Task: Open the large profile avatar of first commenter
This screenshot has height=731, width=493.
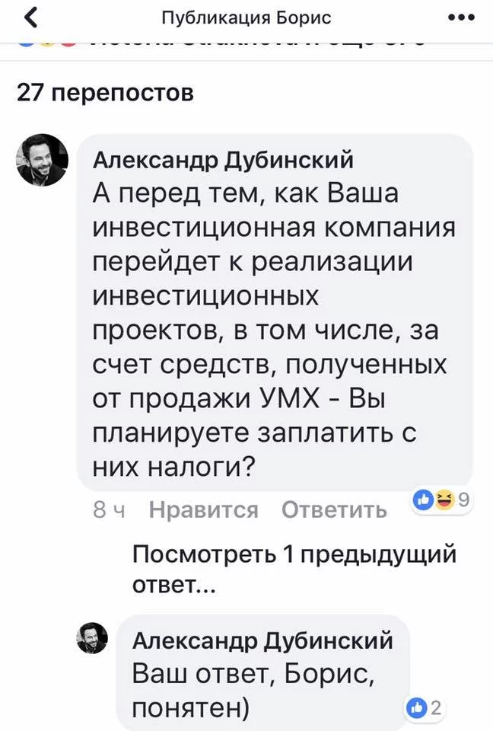Action: [x=42, y=160]
